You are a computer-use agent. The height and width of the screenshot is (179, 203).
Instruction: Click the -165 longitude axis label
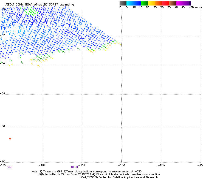tap(3, 165)
